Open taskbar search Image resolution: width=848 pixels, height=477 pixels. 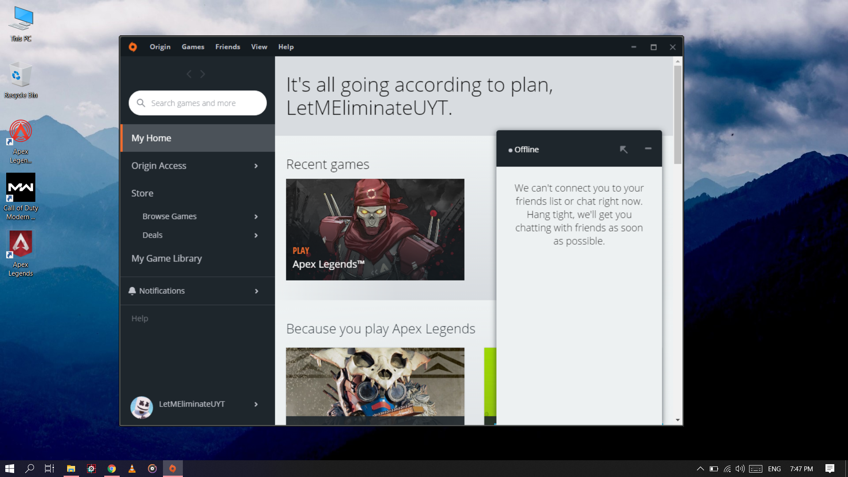(x=30, y=469)
